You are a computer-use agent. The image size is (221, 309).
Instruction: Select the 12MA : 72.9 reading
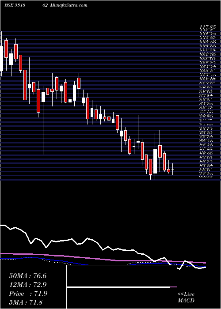pyautogui.click(x=27, y=285)
